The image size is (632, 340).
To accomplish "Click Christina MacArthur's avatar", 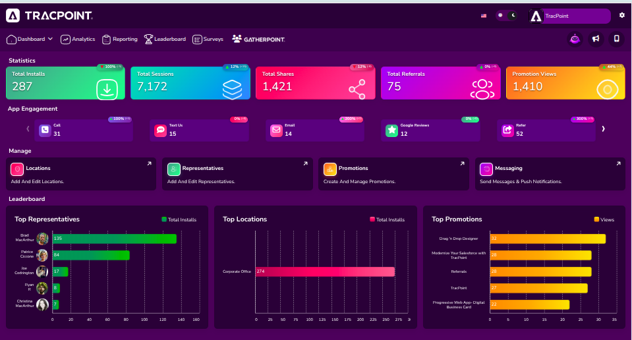I will click(42, 304).
